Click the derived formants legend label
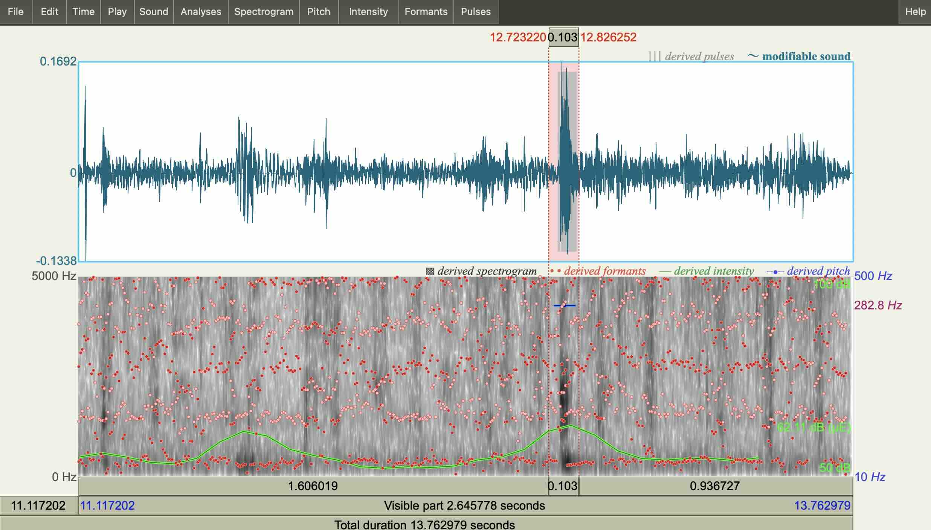The image size is (931, 530). (x=598, y=271)
